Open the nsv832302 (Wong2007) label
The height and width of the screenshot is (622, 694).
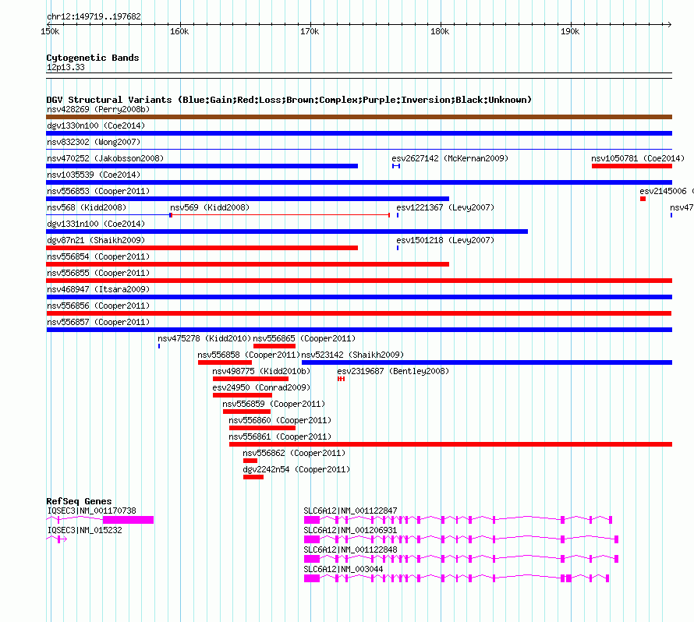click(94, 142)
